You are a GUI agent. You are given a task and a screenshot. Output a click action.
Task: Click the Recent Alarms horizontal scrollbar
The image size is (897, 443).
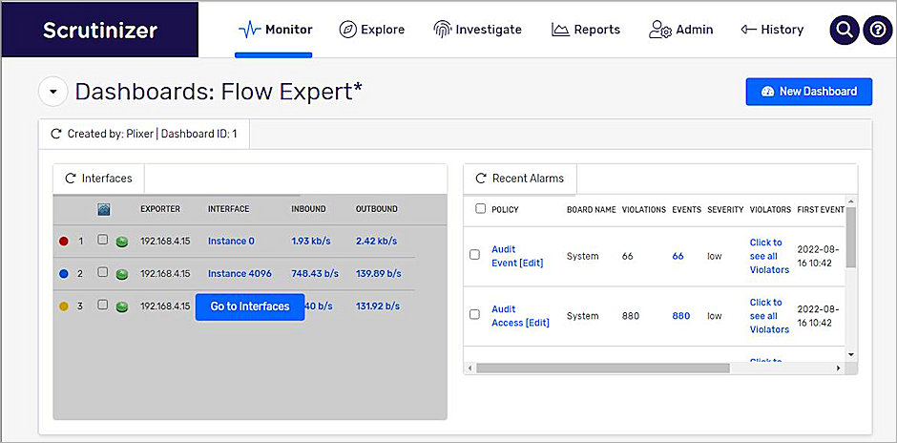(601, 368)
